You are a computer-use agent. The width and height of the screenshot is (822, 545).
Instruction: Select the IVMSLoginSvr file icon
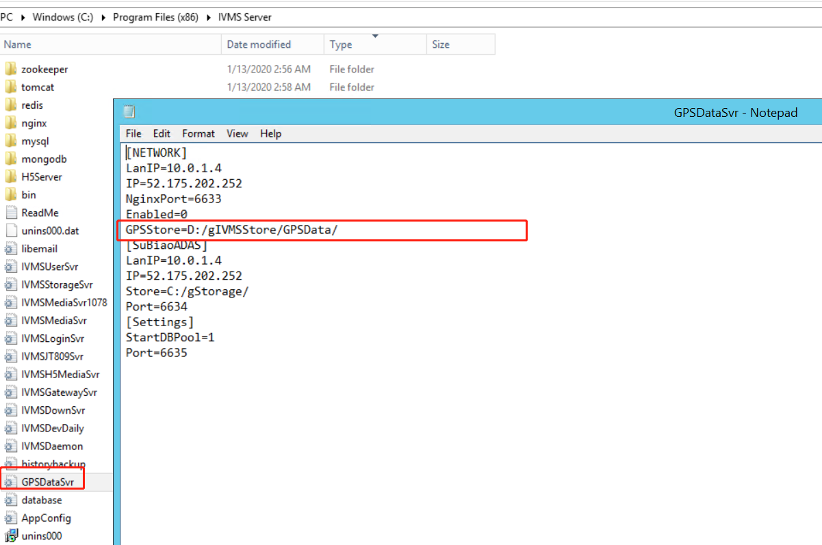pos(10,338)
